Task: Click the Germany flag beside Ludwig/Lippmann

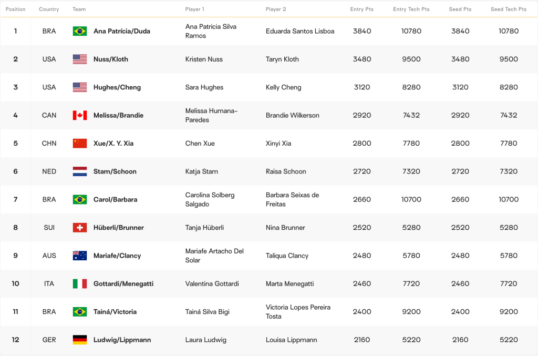Action: [80, 340]
